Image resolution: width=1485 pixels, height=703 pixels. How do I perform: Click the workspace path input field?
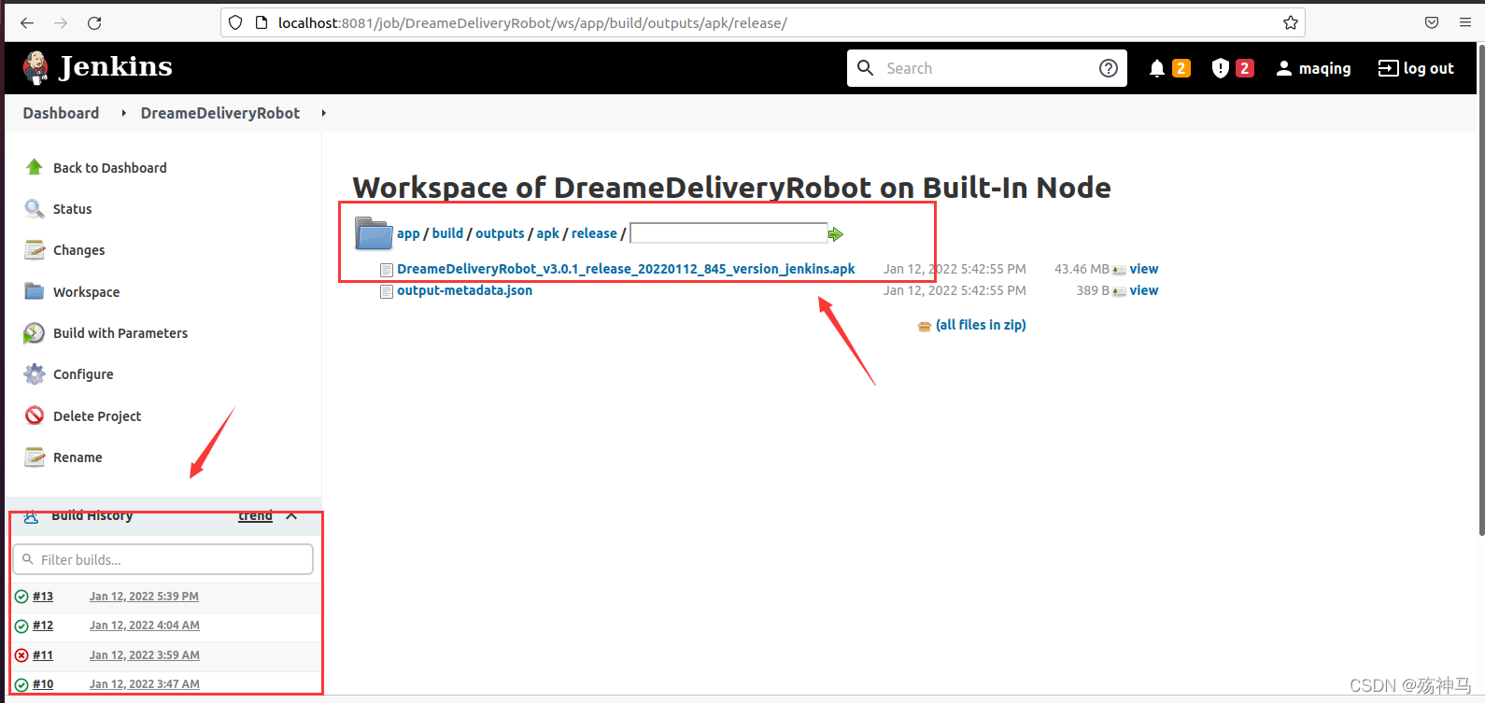[x=728, y=233]
